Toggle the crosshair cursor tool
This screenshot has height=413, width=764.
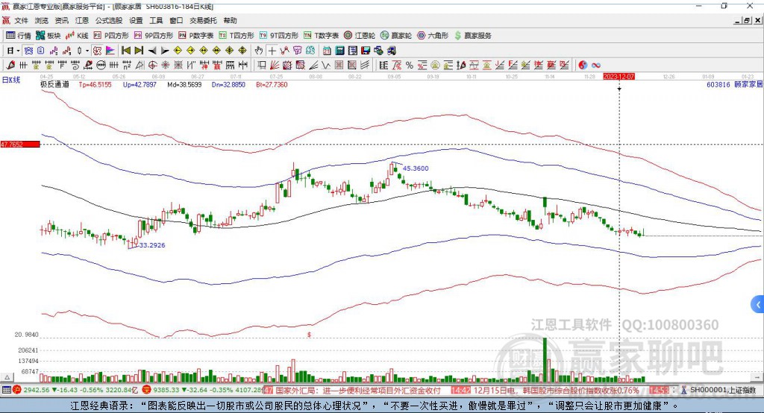pos(272,51)
